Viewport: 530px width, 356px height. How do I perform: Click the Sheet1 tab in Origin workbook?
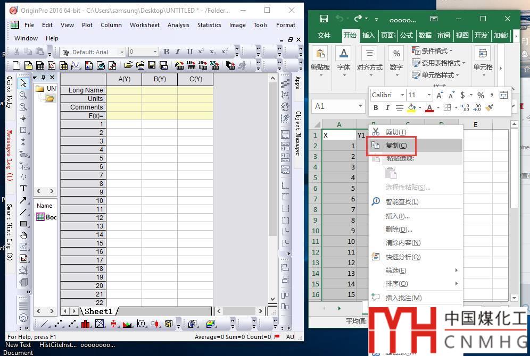[98, 311]
